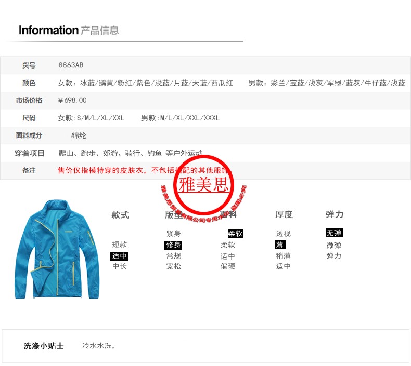Screen dimensions: 411x366
Task: Select the highlighted 修身 fit option
Action: 173,245
